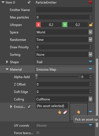Toggle the Emissive map checkbox
The width and height of the screenshot is (99, 136).
point(29,106)
